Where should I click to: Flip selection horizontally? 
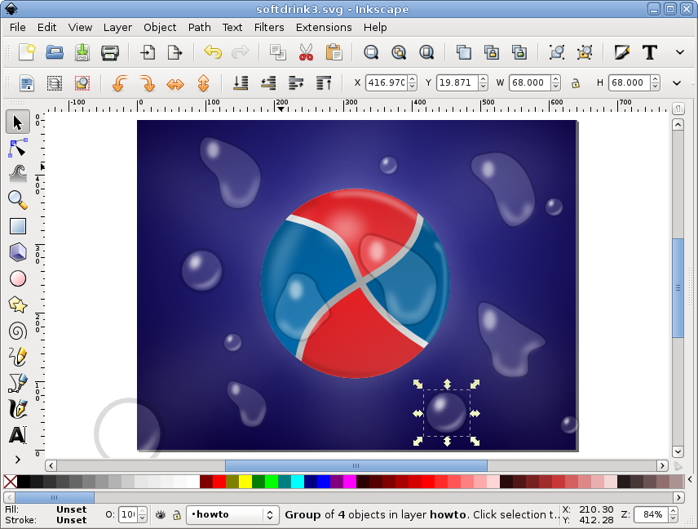pyautogui.click(x=175, y=83)
